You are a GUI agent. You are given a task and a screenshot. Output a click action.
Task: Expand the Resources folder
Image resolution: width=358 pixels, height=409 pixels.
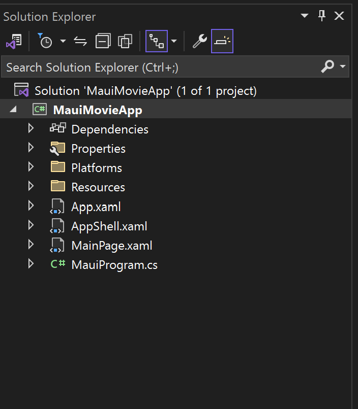click(x=31, y=187)
